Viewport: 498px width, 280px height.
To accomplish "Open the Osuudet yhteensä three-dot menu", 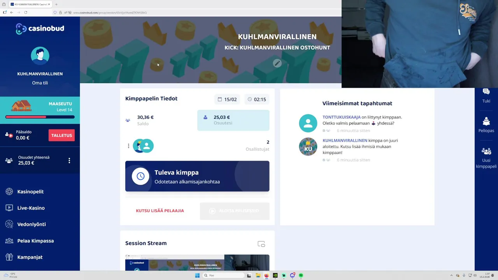I will coord(69,161).
